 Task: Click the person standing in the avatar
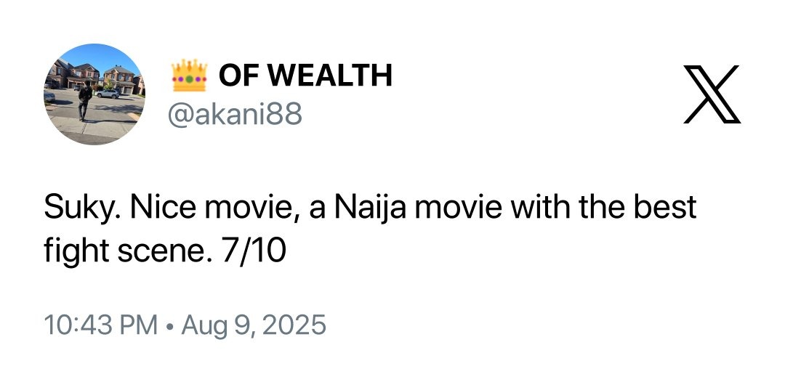pos(86,100)
